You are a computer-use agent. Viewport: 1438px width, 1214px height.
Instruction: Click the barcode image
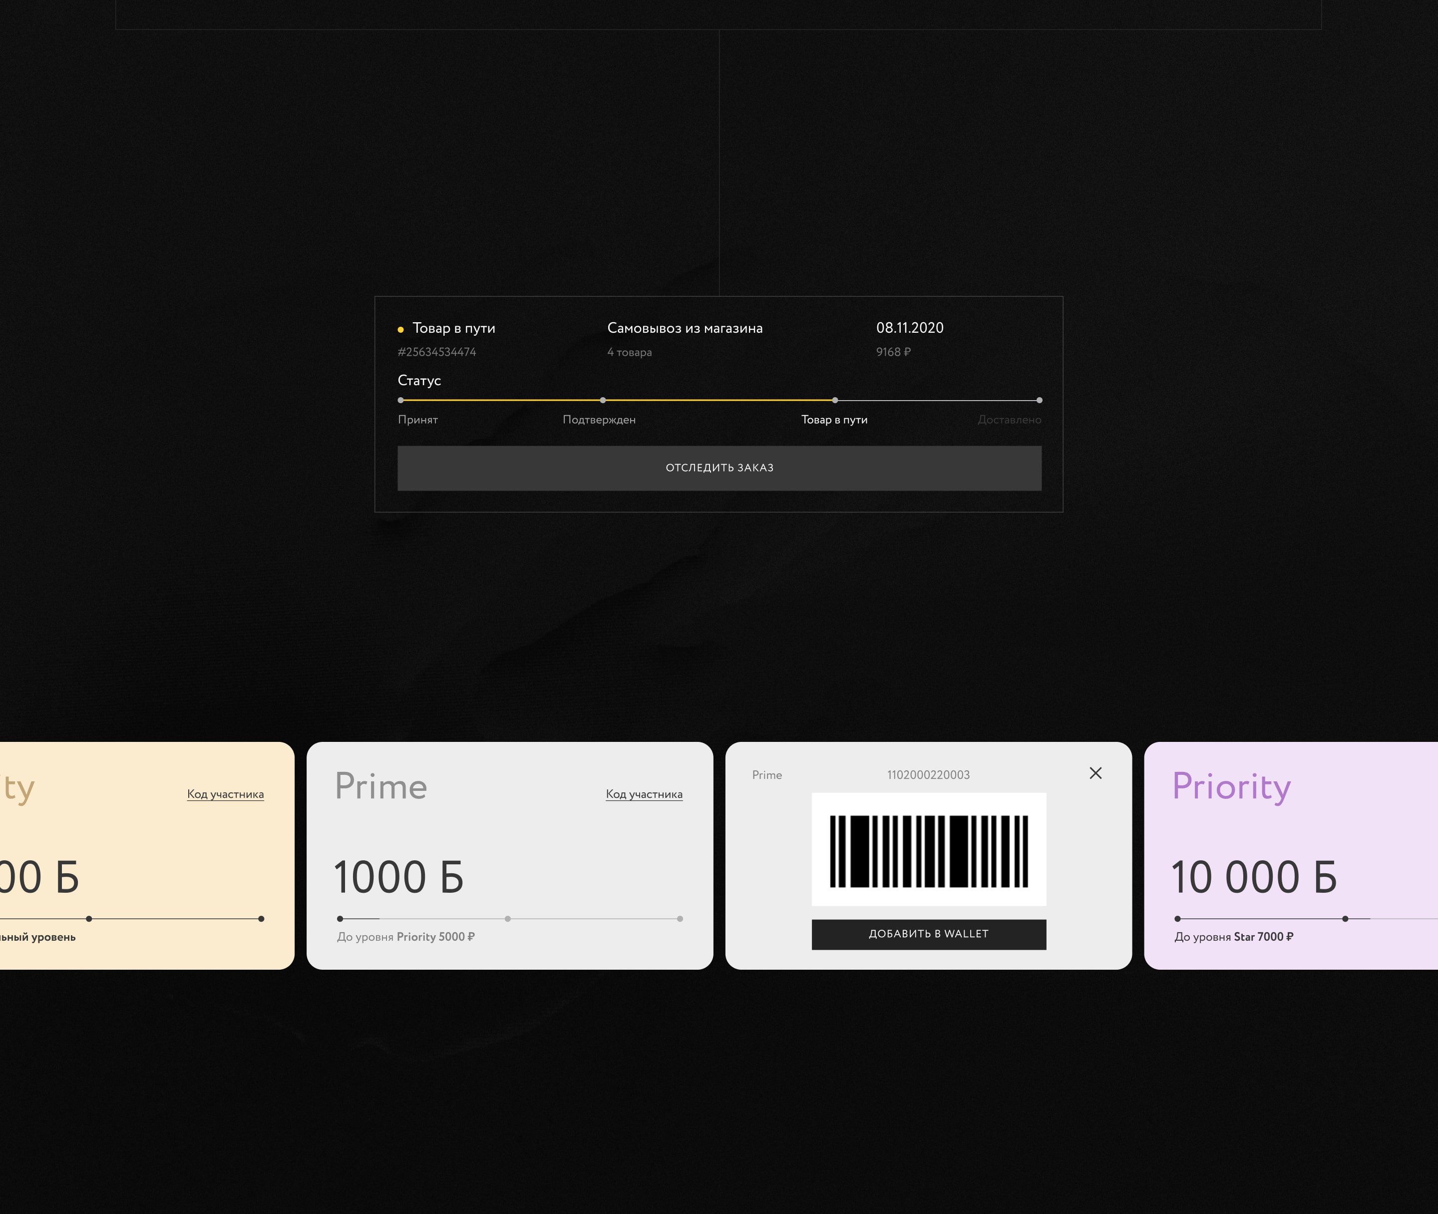pyautogui.click(x=928, y=850)
